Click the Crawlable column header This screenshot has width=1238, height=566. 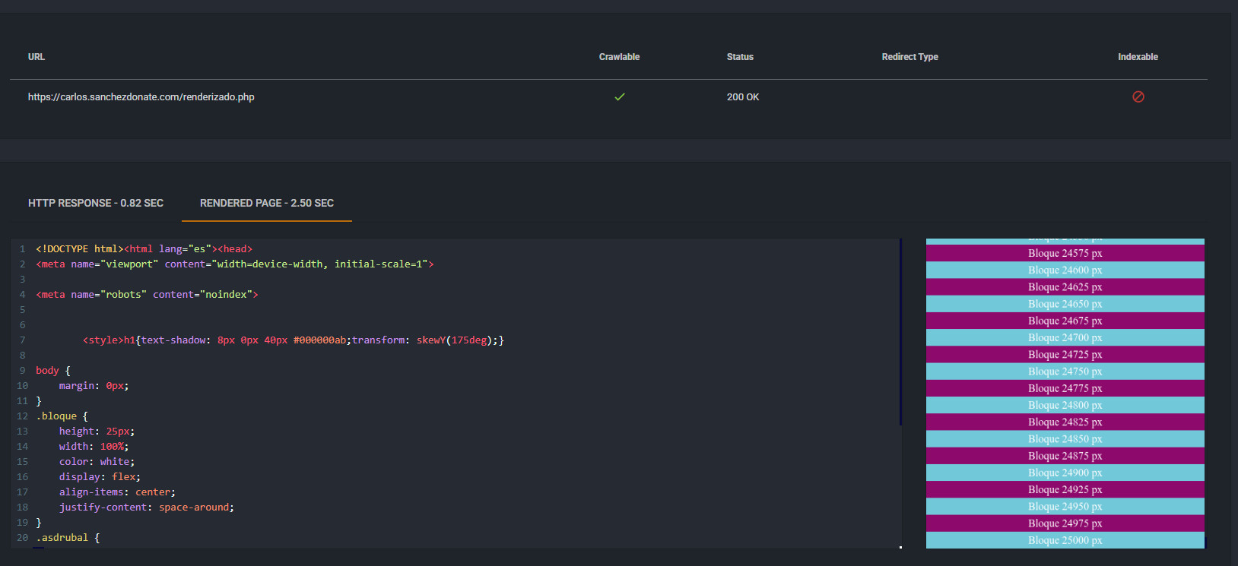[x=619, y=57]
